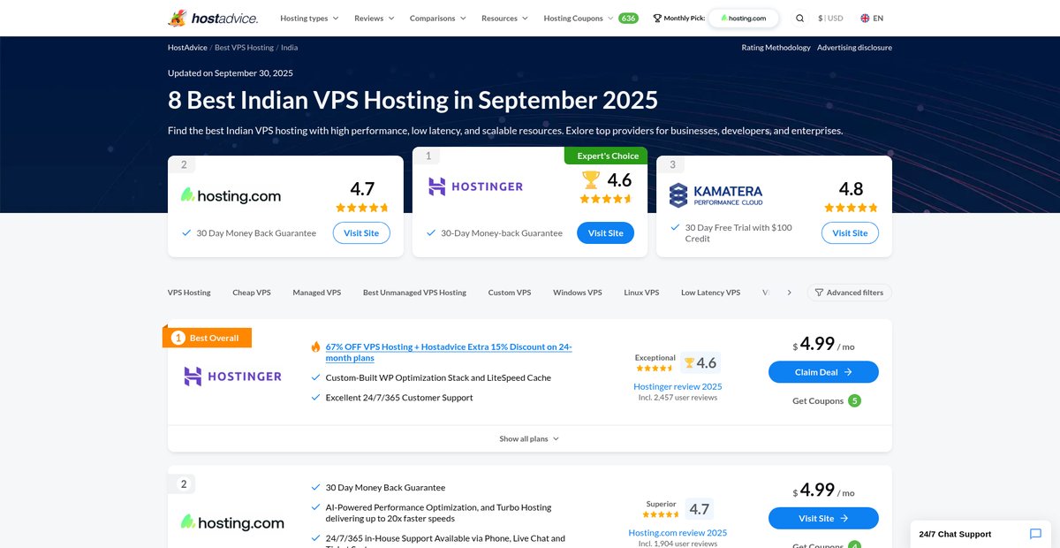Open the Hostinger review 2025 link
The height and width of the screenshot is (548, 1060).
point(678,386)
